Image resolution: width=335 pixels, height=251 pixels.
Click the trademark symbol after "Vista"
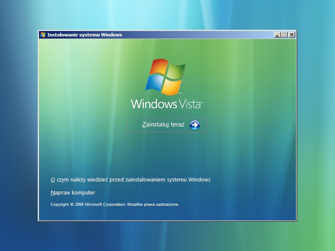coord(202,101)
